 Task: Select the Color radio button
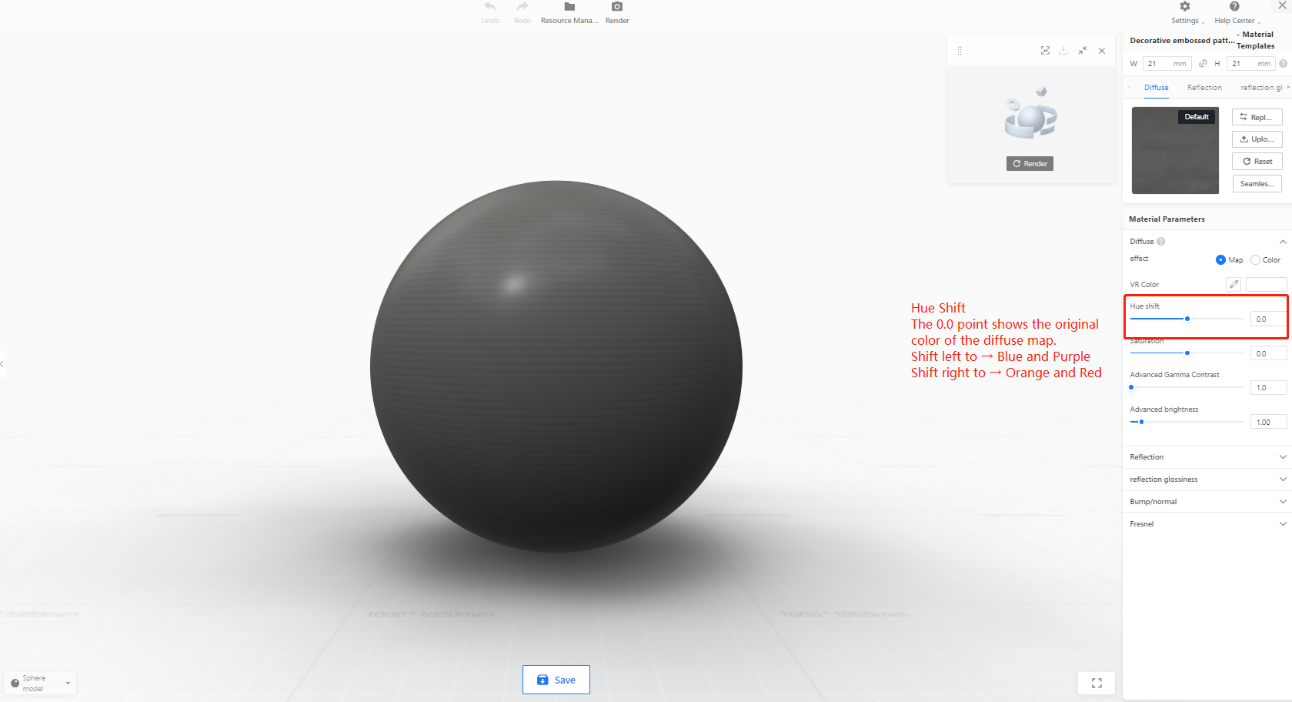click(1256, 260)
